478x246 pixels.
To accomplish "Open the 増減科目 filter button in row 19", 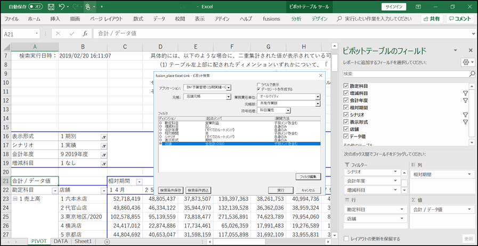I will coord(104,164).
